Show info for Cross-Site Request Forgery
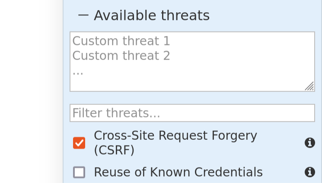Image resolution: width=322 pixels, height=183 pixels. pyautogui.click(x=309, y=143)
